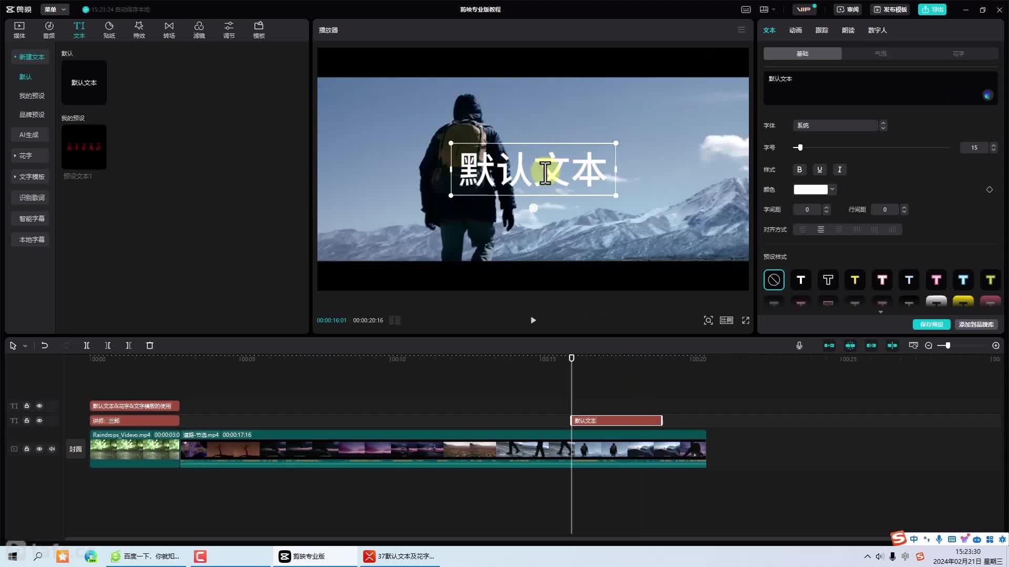
Task: Open the 菜单 menu dropdown
Action: tap(55, 9)
